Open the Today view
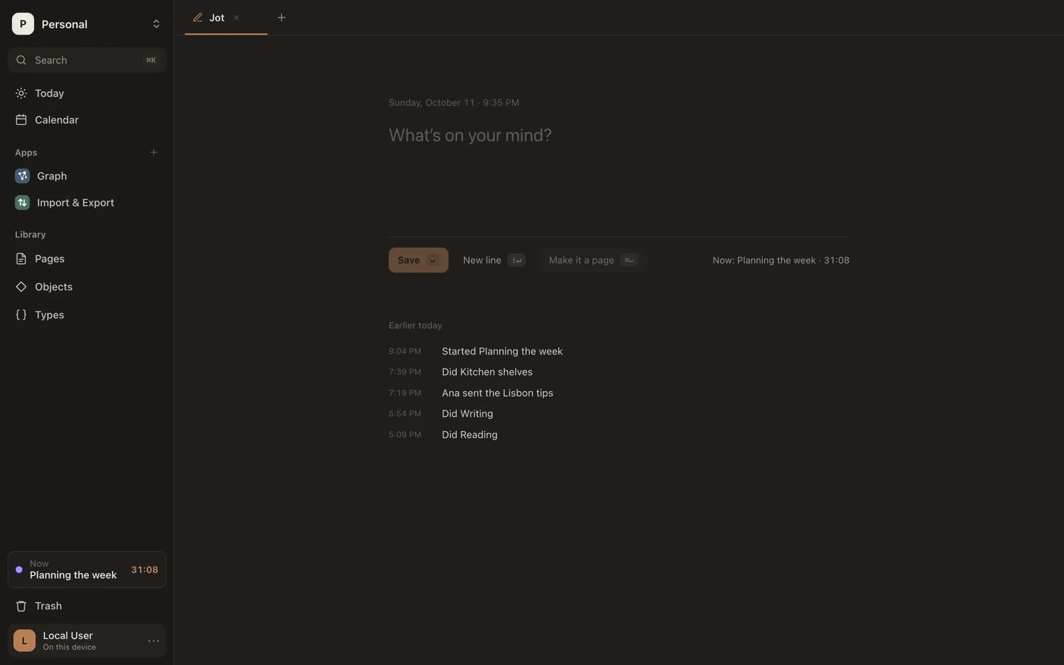Image resolution: width=1064 pixels, height=665 pixels. 86,93
